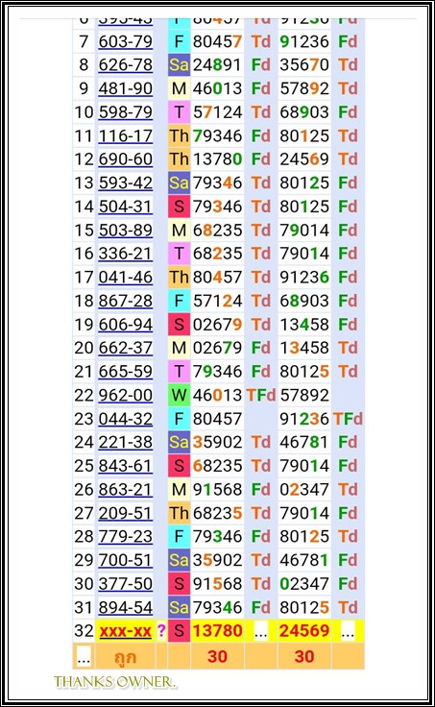Image resolution: width=435 pixels, height=707 pixels.
Task: Click the red S badge in row 32
Action: (179, 631)
